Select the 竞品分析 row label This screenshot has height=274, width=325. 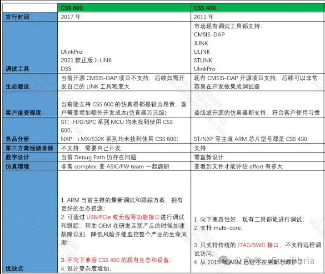[17, 139]
